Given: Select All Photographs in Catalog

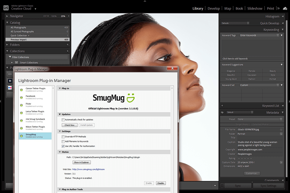Looking at the screenshot, I should pyautogui.click(x=37, y=27).
